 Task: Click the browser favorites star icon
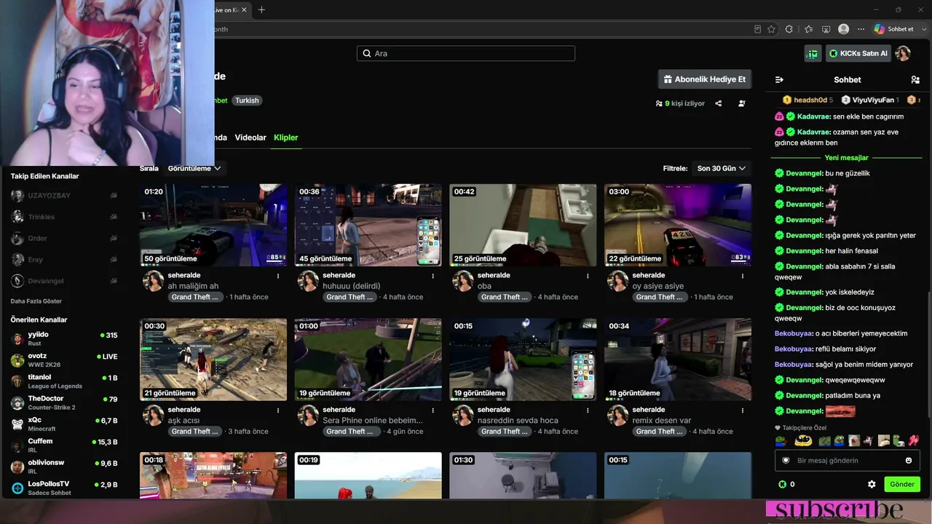772,29
